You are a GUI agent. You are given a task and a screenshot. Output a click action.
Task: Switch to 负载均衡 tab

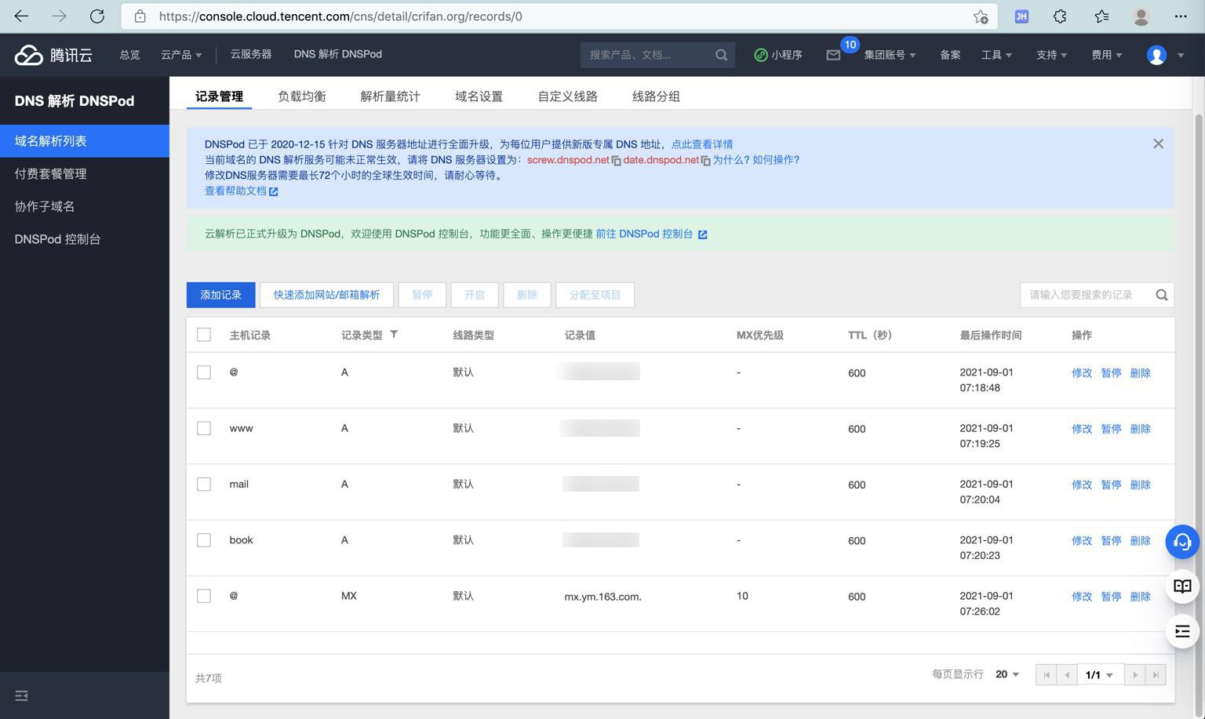click(x=302, y=96)
